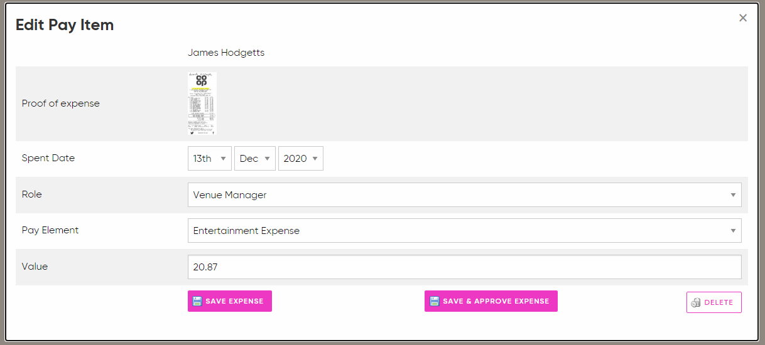Expand the Role dropdown arrow
The width and height of the screenshot is (765, 345).
point(733,195)
